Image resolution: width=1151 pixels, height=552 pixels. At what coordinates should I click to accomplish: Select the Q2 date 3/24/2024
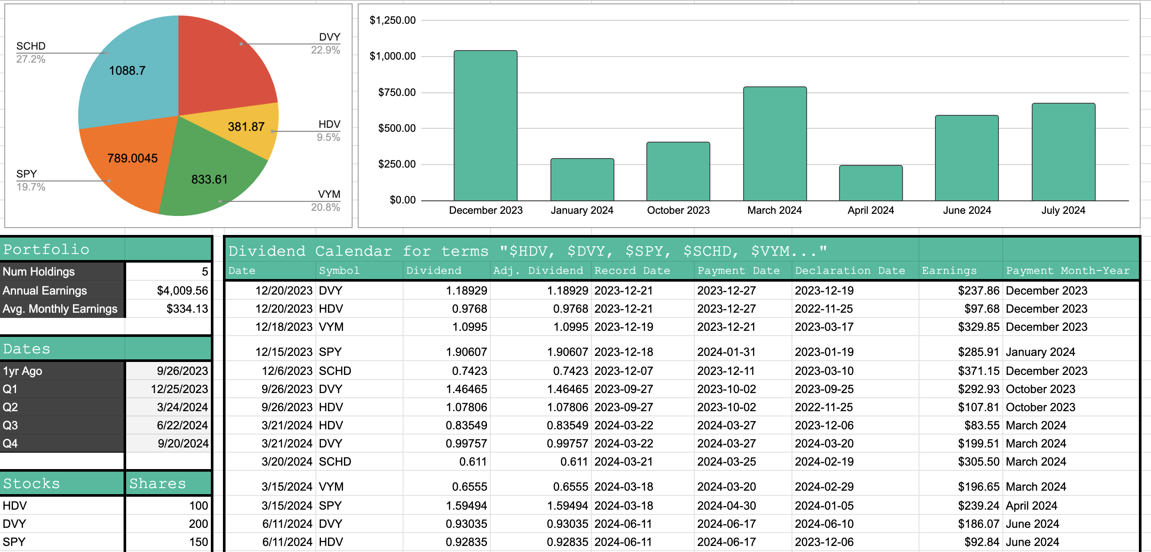point(168,407)
